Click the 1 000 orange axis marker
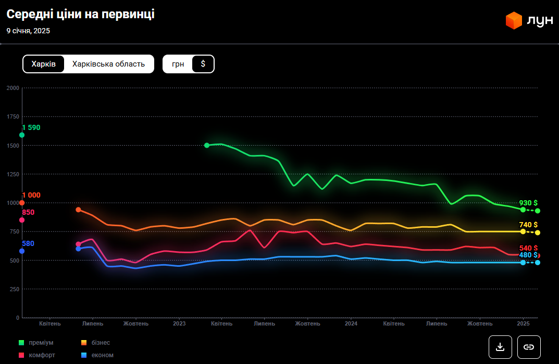The image size is (559, 364). point(22,203)
